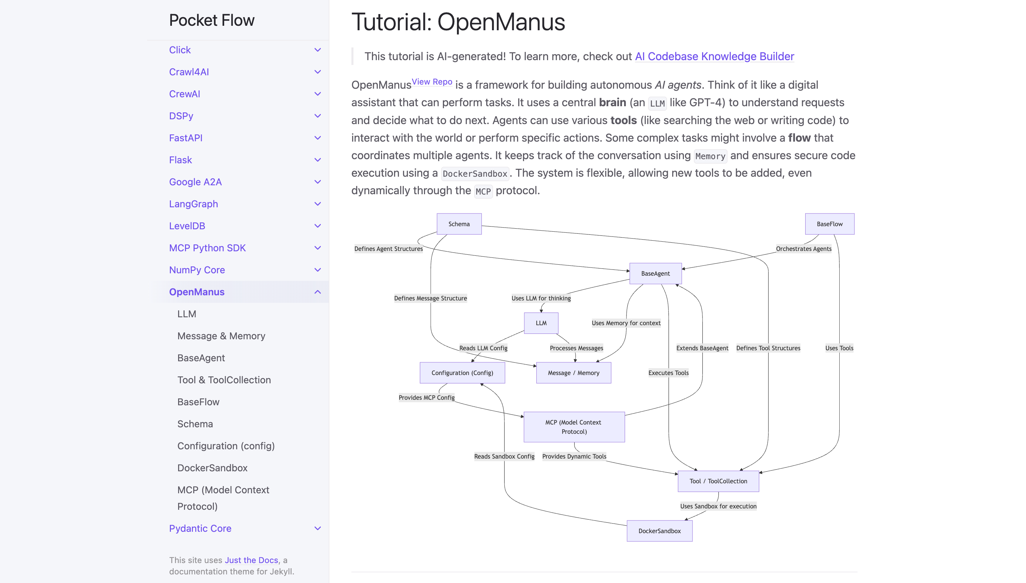Expand the Click section chevron

pyautogui.click(x=318, y=50)
